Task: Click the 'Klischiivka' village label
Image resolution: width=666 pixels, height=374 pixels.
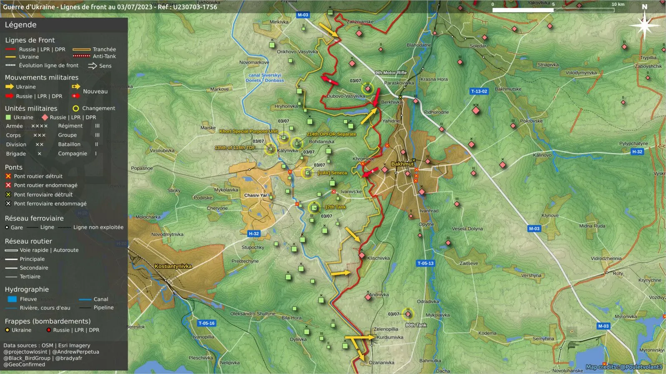Action: [x=378, y=258]
